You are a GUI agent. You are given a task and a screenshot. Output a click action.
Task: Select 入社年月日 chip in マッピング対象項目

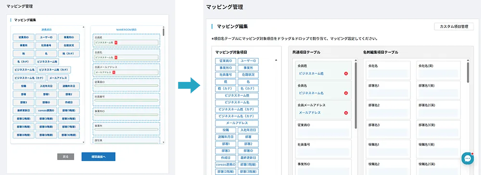[x=248, y=130]
